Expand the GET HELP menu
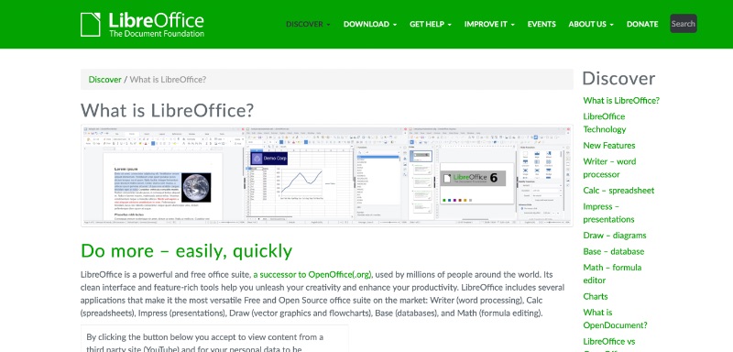The height and width of the screenshot is (352, 733). coord(431,25)
